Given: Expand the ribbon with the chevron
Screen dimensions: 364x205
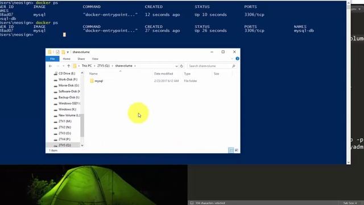Looking at the screenshot, I should [x=232, y=59].
